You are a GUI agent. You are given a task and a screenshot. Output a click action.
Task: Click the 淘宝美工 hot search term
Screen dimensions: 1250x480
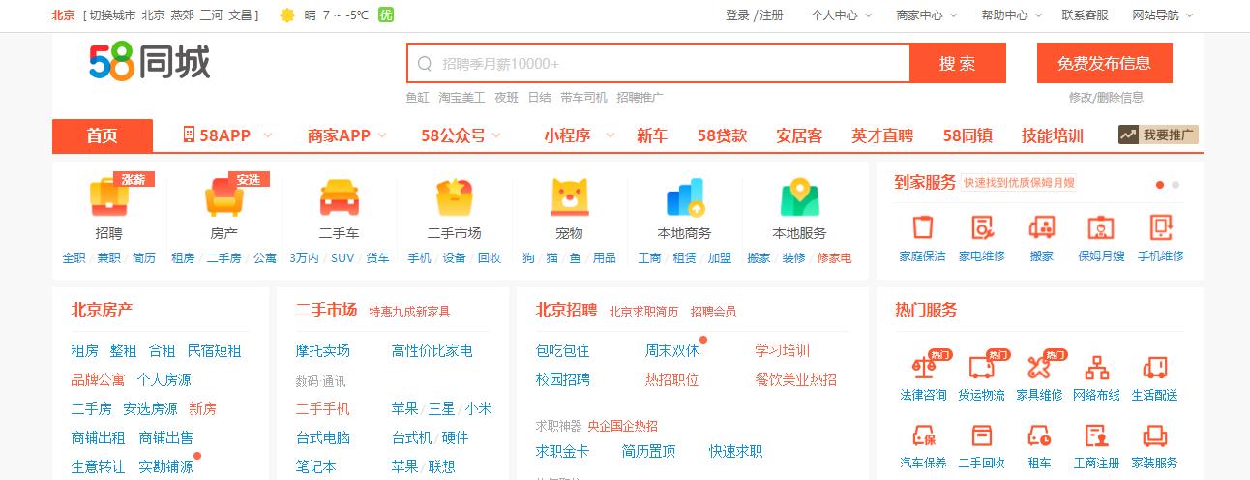click(x=461, y=97)
